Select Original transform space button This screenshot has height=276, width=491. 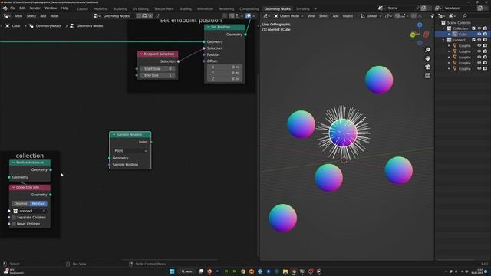pyautogui.click(x=21, y=204)
